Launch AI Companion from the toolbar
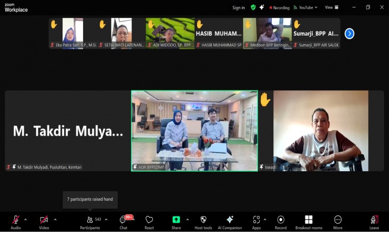Viewport: 389px width, 232px height. pos(230,222)
